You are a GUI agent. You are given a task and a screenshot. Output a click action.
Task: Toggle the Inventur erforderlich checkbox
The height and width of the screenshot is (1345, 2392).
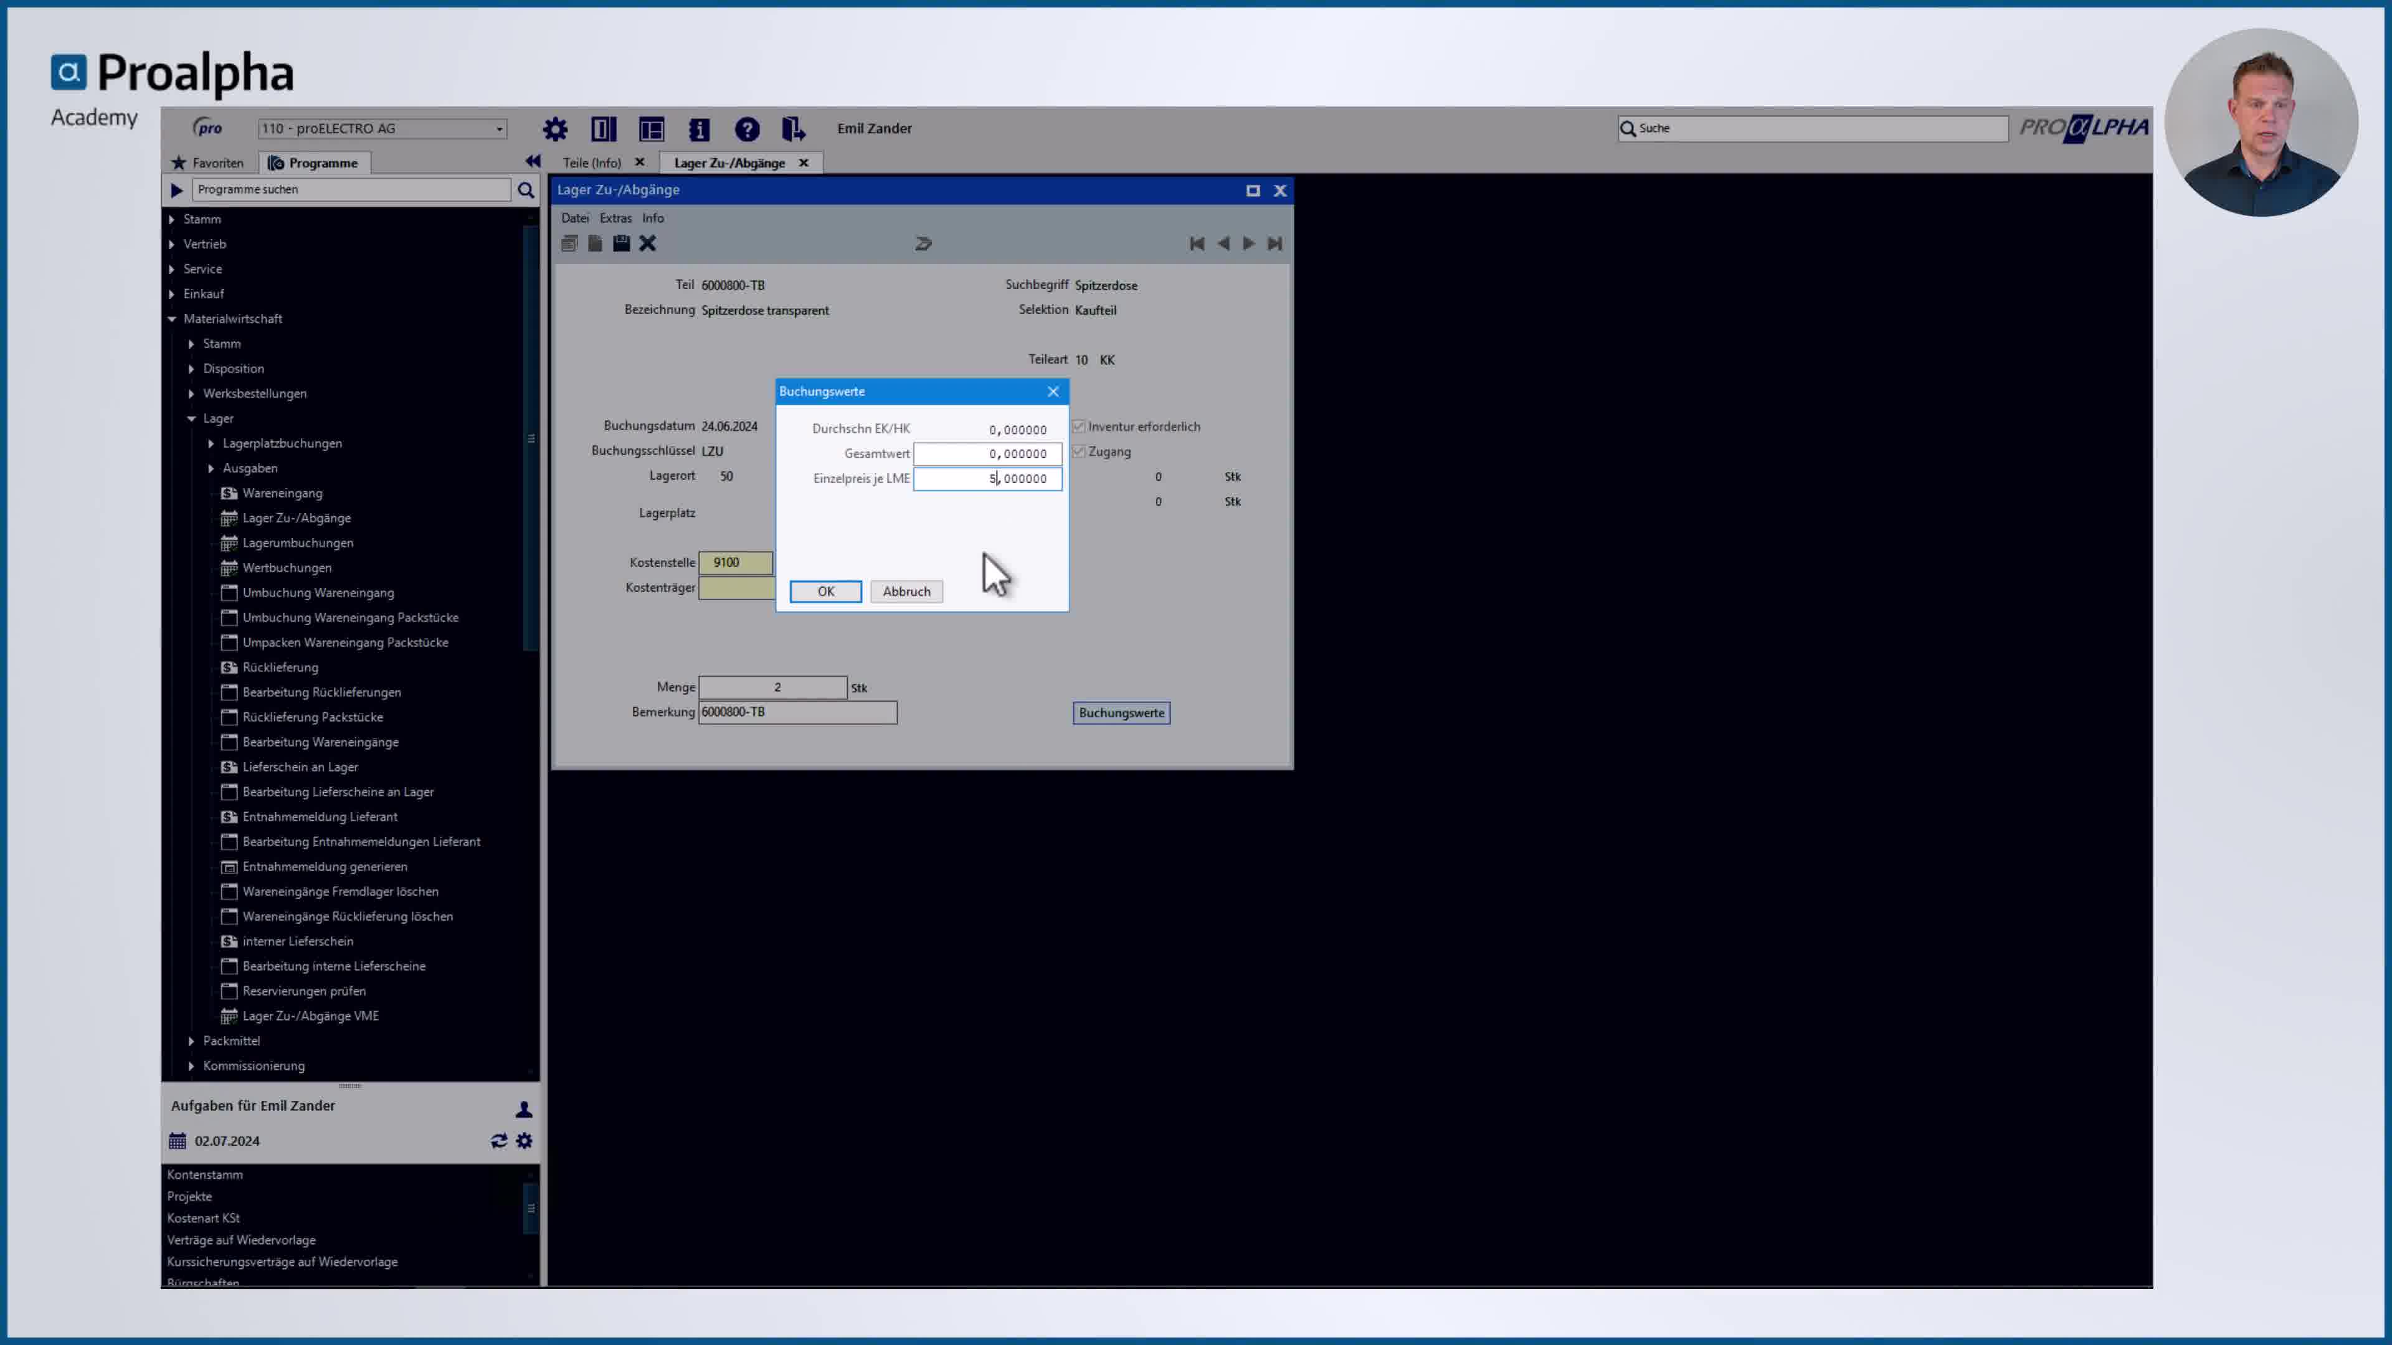coord(1078,427)
